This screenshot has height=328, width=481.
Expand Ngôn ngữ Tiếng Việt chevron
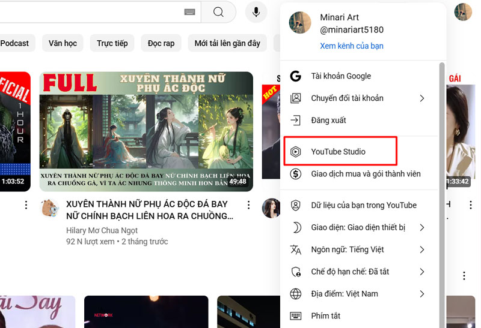coord(422,249)
